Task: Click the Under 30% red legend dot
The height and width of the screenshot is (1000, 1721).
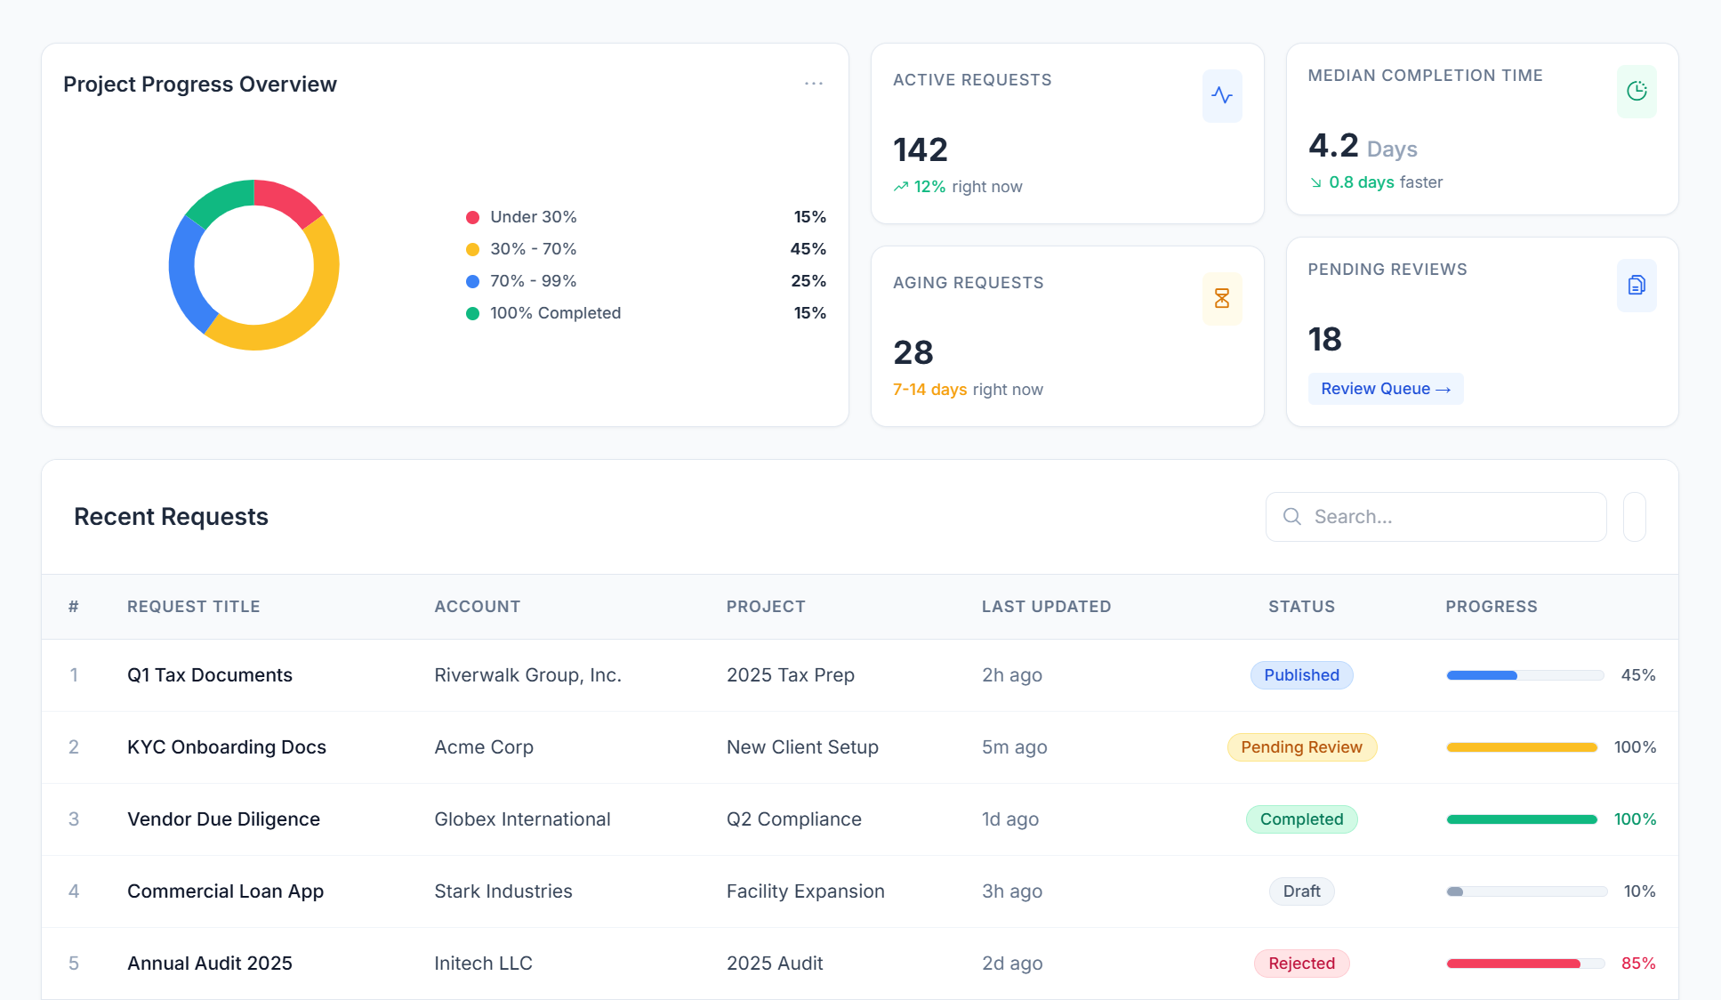Action: click(473, 217)
